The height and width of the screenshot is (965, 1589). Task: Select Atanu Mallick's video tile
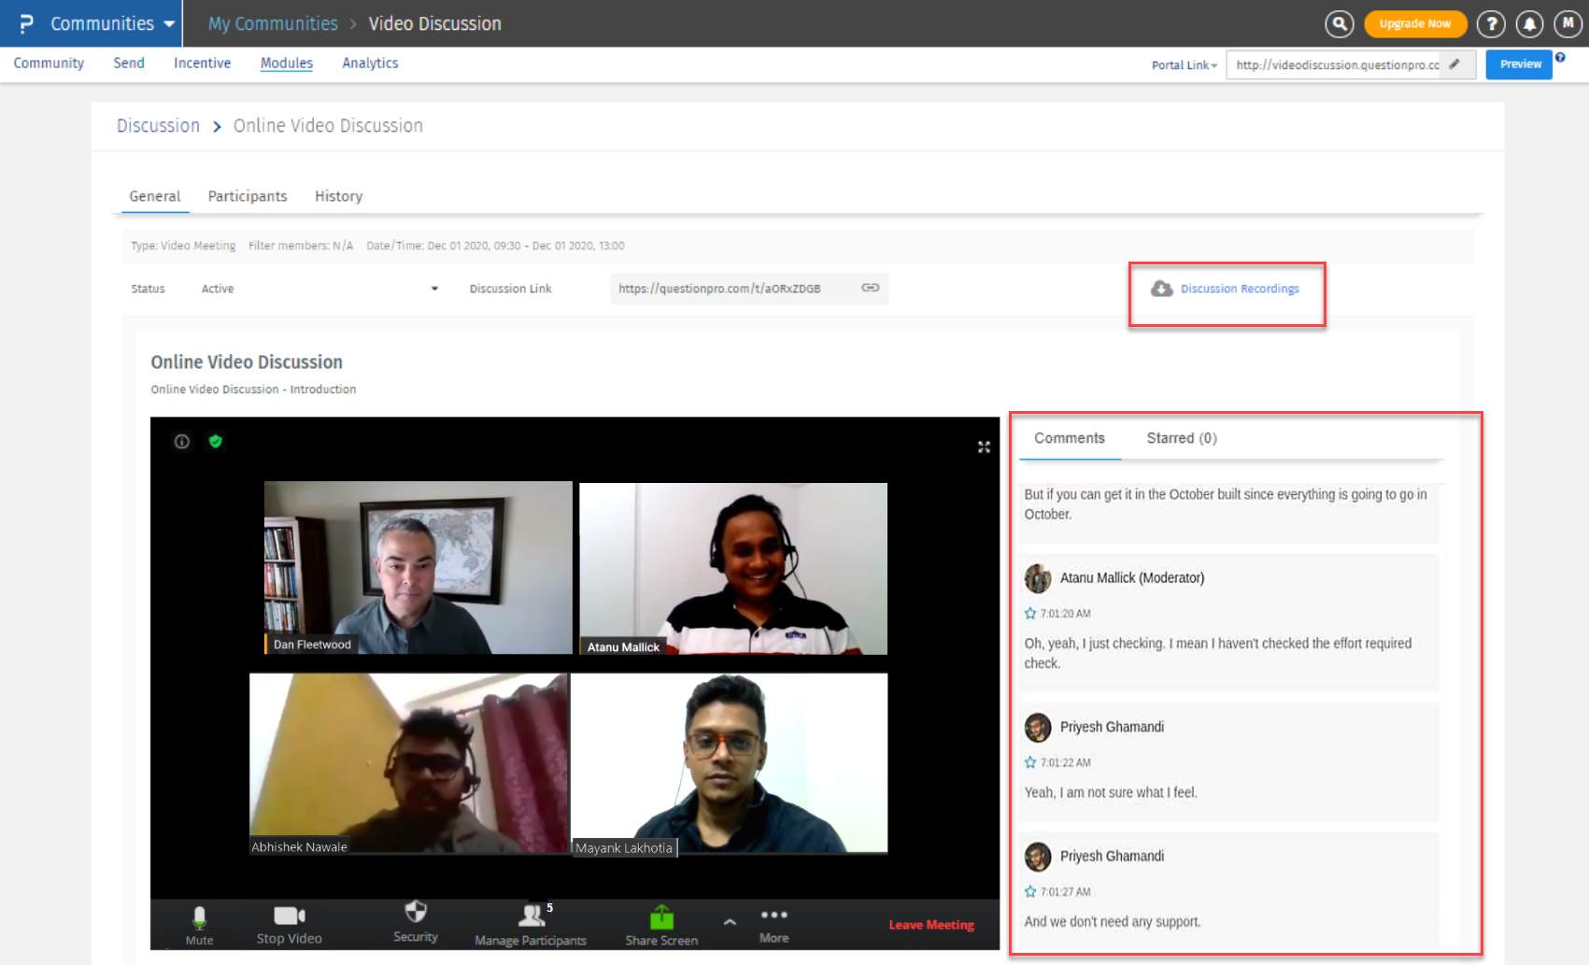733,568
